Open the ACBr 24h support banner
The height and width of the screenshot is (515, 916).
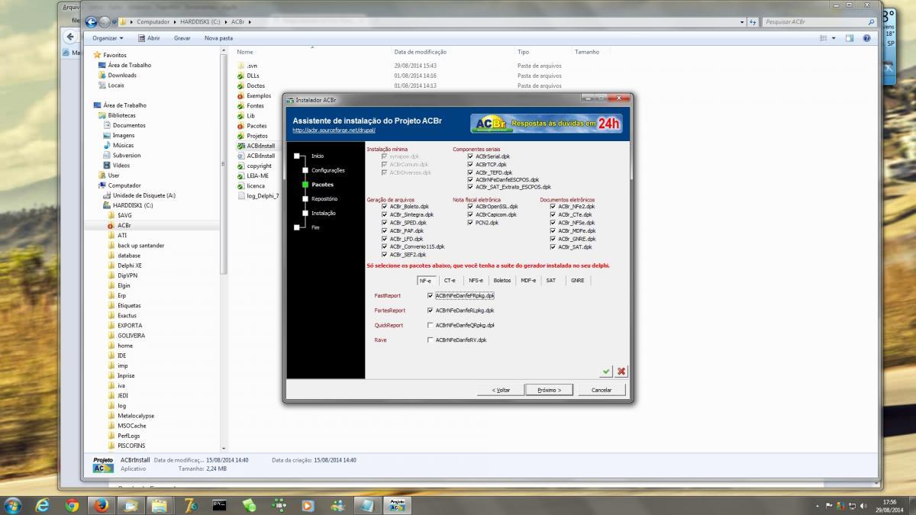point(545,124)
